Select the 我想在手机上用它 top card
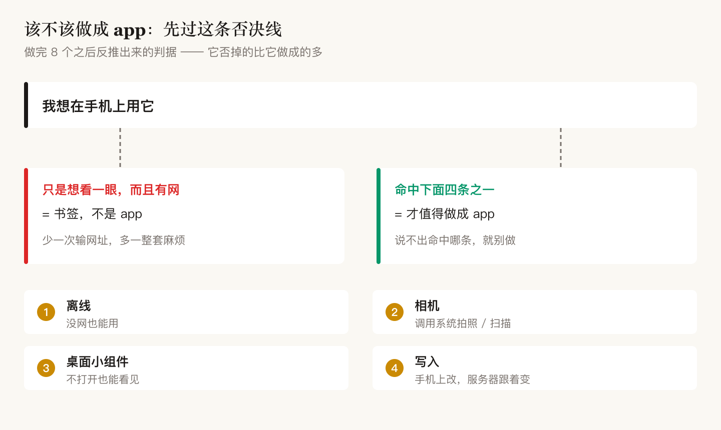The image size is (721, 430). tap(360, 105)
